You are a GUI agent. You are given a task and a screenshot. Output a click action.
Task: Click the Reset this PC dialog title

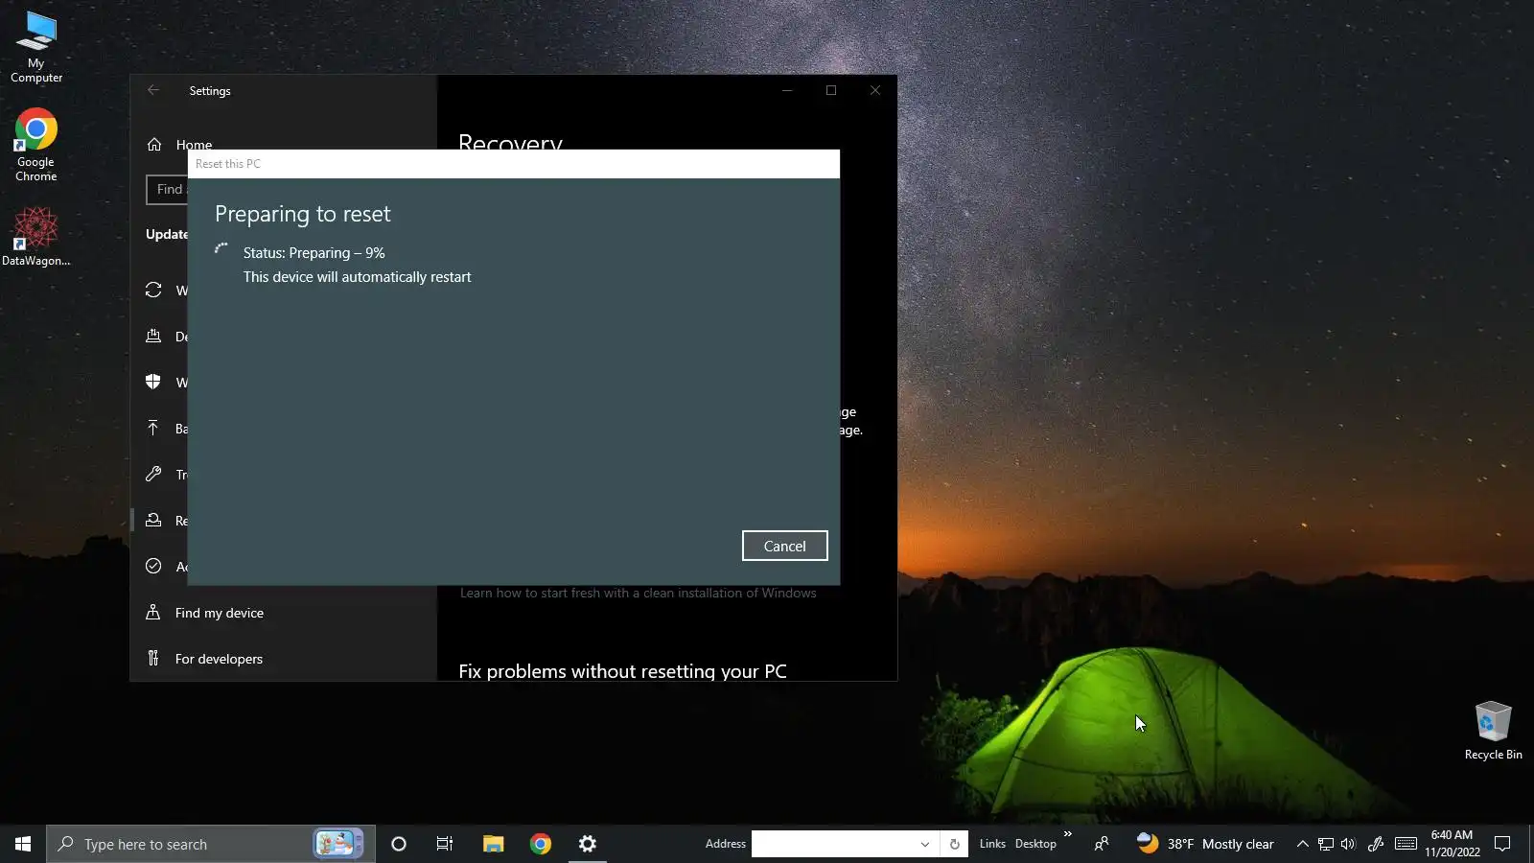(x=228, y=164)
